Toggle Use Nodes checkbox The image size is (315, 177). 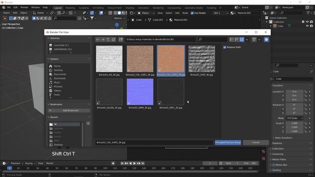(x=192, y=13)
